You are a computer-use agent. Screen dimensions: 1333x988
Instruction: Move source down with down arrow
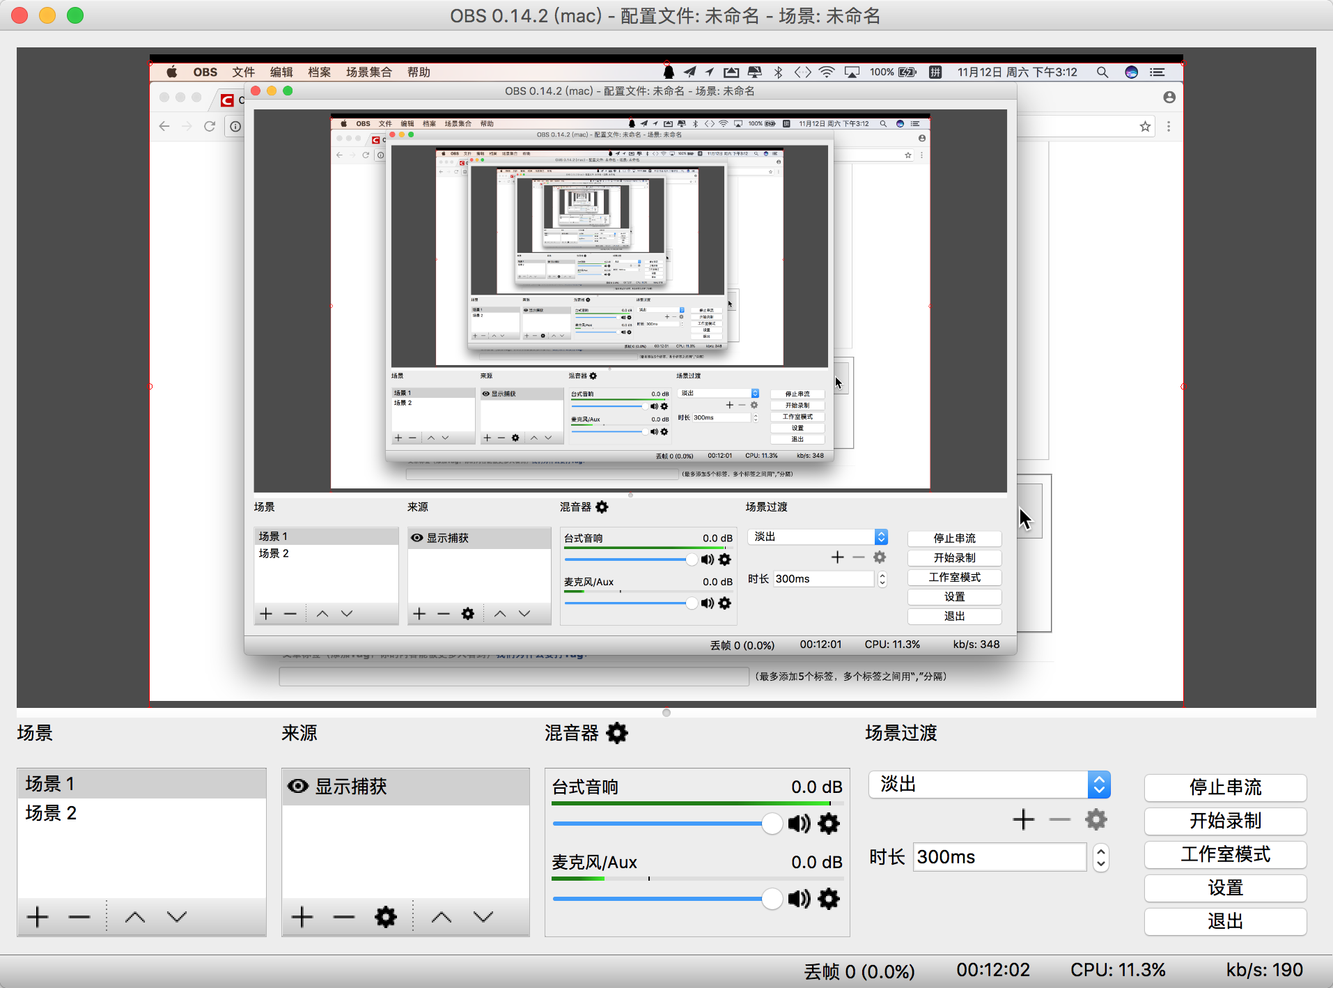[483, 917]
